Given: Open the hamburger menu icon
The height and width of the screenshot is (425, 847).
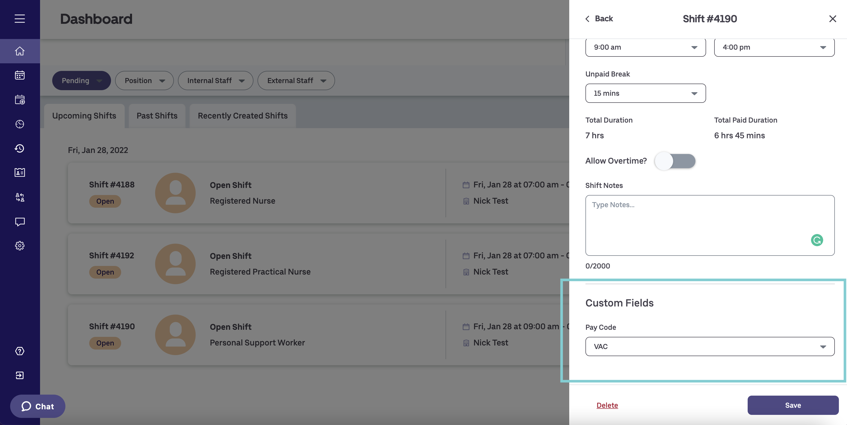Looking at the screenshot, I should [x=20, y=19].
